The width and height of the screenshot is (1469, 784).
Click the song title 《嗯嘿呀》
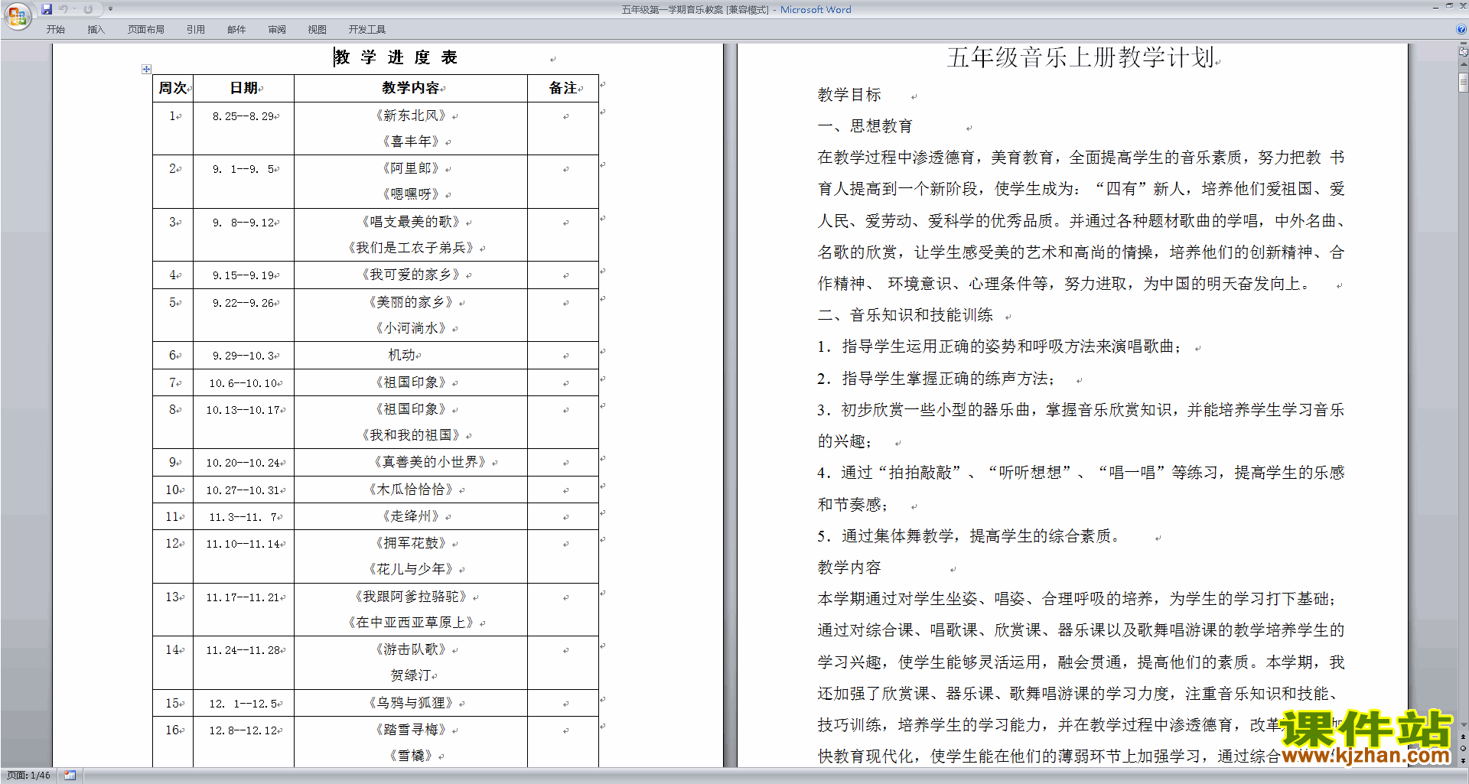[x=411, y=194]
